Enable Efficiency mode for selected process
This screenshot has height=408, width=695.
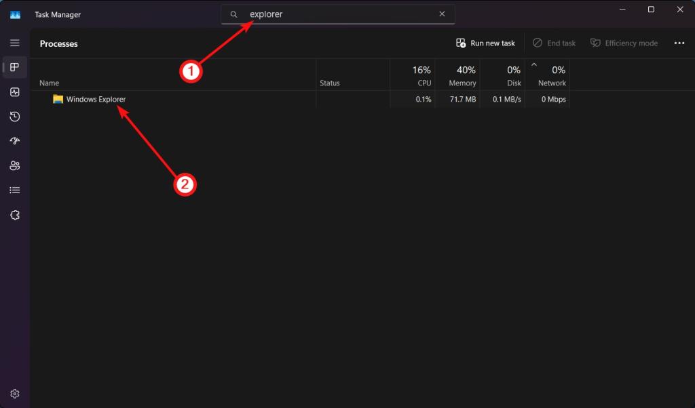624,43
